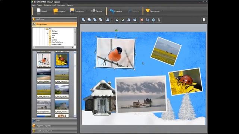Select the ladybug thumbnail
The width and height of the screenshot is (239, 134).
point(62,60)
